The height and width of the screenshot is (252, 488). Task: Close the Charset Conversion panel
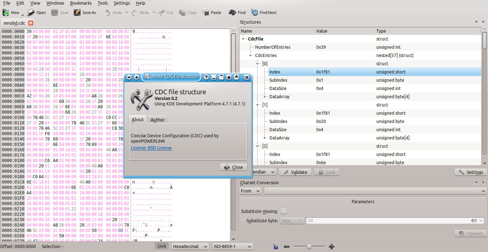[x=483, y=182]
